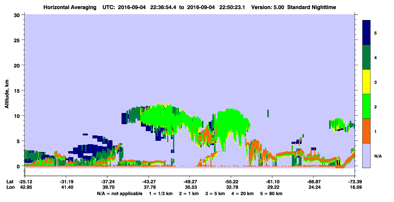Click the 'N/A = not applicable' legend text
The width and height of the screenshot is (394, 202).
pyautogui.click(x=119, y=194)
